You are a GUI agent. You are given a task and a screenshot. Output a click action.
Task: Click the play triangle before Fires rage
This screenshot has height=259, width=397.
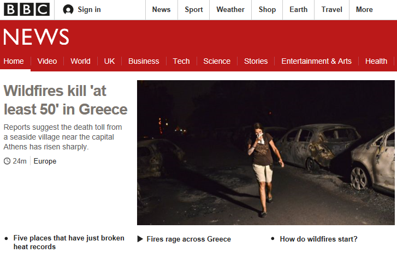tap(140, 239)
